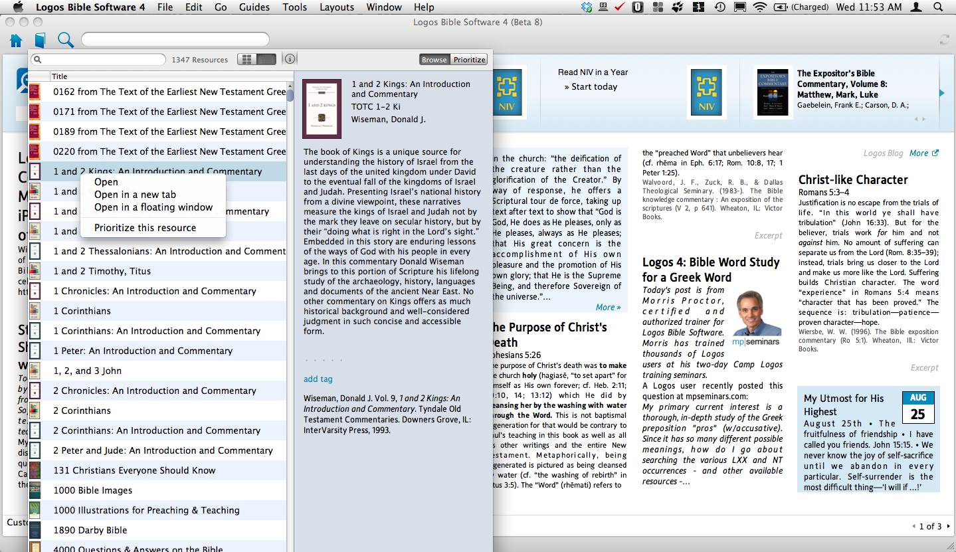This screenshot has width=956, height=552.
Task: Go to next home page arrow
Action: [x=949, y=526]
